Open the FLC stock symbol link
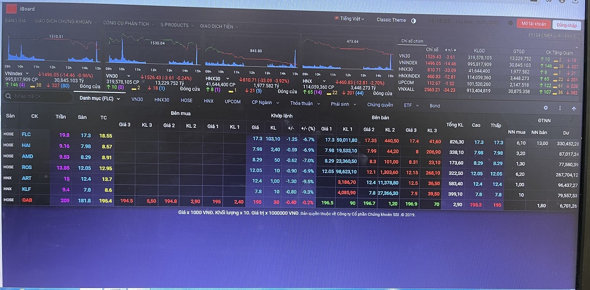 (x=26, y=134)
